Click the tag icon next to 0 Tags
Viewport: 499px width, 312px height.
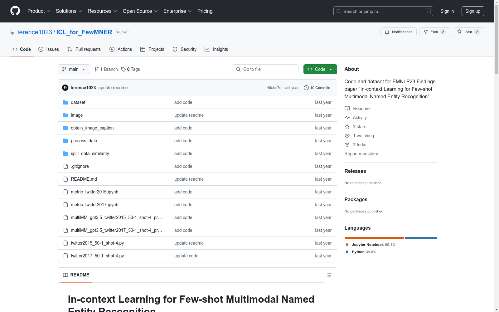pyautogui.click(x=124, y=69)
